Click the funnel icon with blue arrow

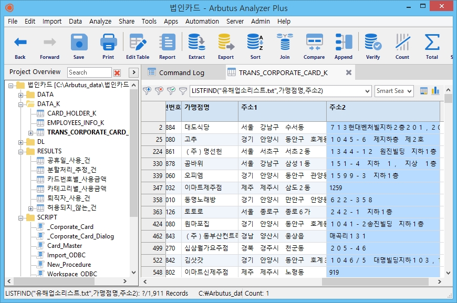coord(147,91)
